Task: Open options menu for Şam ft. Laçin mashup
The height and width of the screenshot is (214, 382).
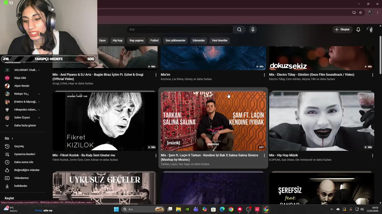Action: click(x=264, y=155)
